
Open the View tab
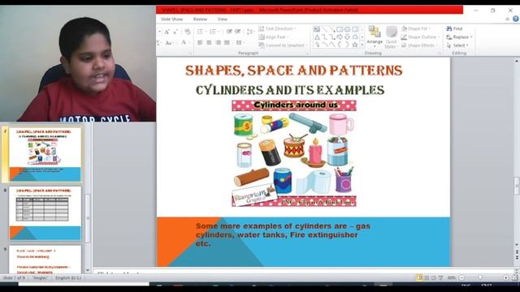pyautogui.click(x=222, y=19)
